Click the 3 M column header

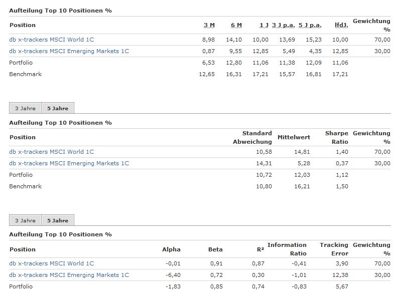(x=209, y=26)
